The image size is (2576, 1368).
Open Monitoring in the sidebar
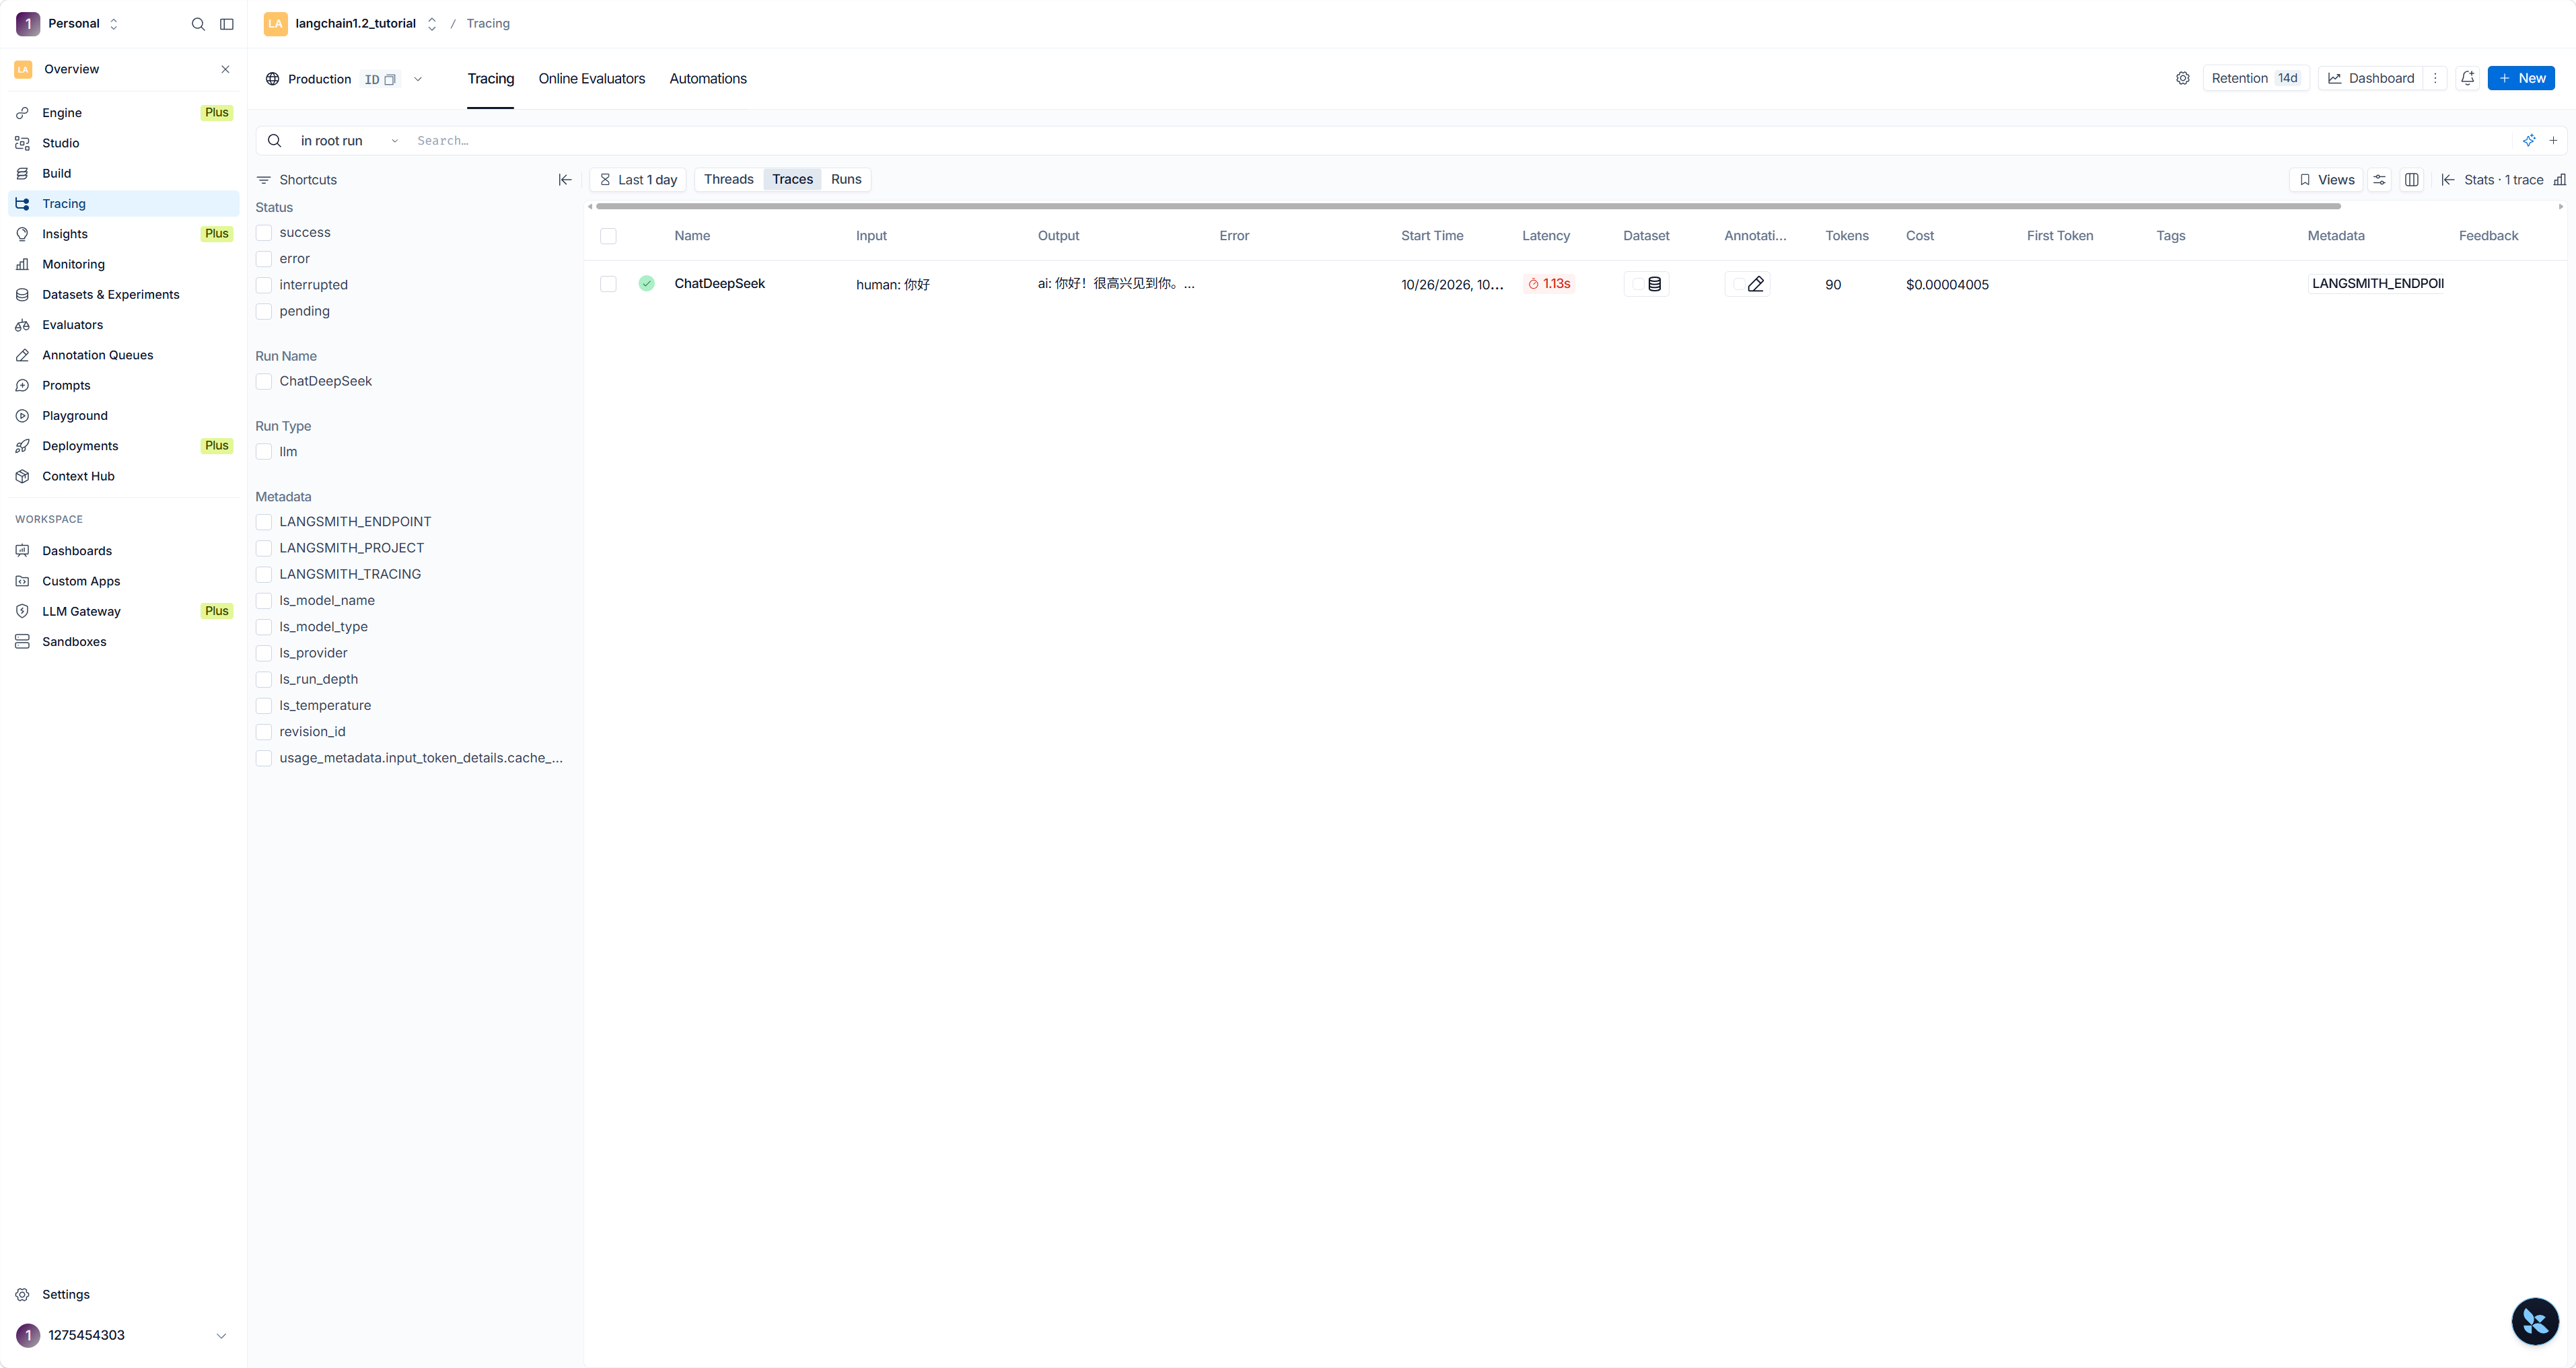pyautogui.click(x=124, y=264)
